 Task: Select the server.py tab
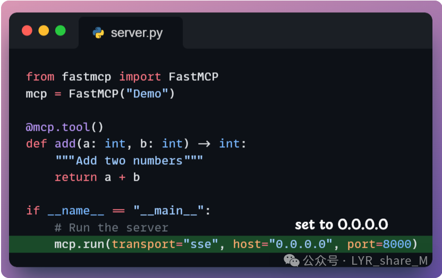point(131,32)
